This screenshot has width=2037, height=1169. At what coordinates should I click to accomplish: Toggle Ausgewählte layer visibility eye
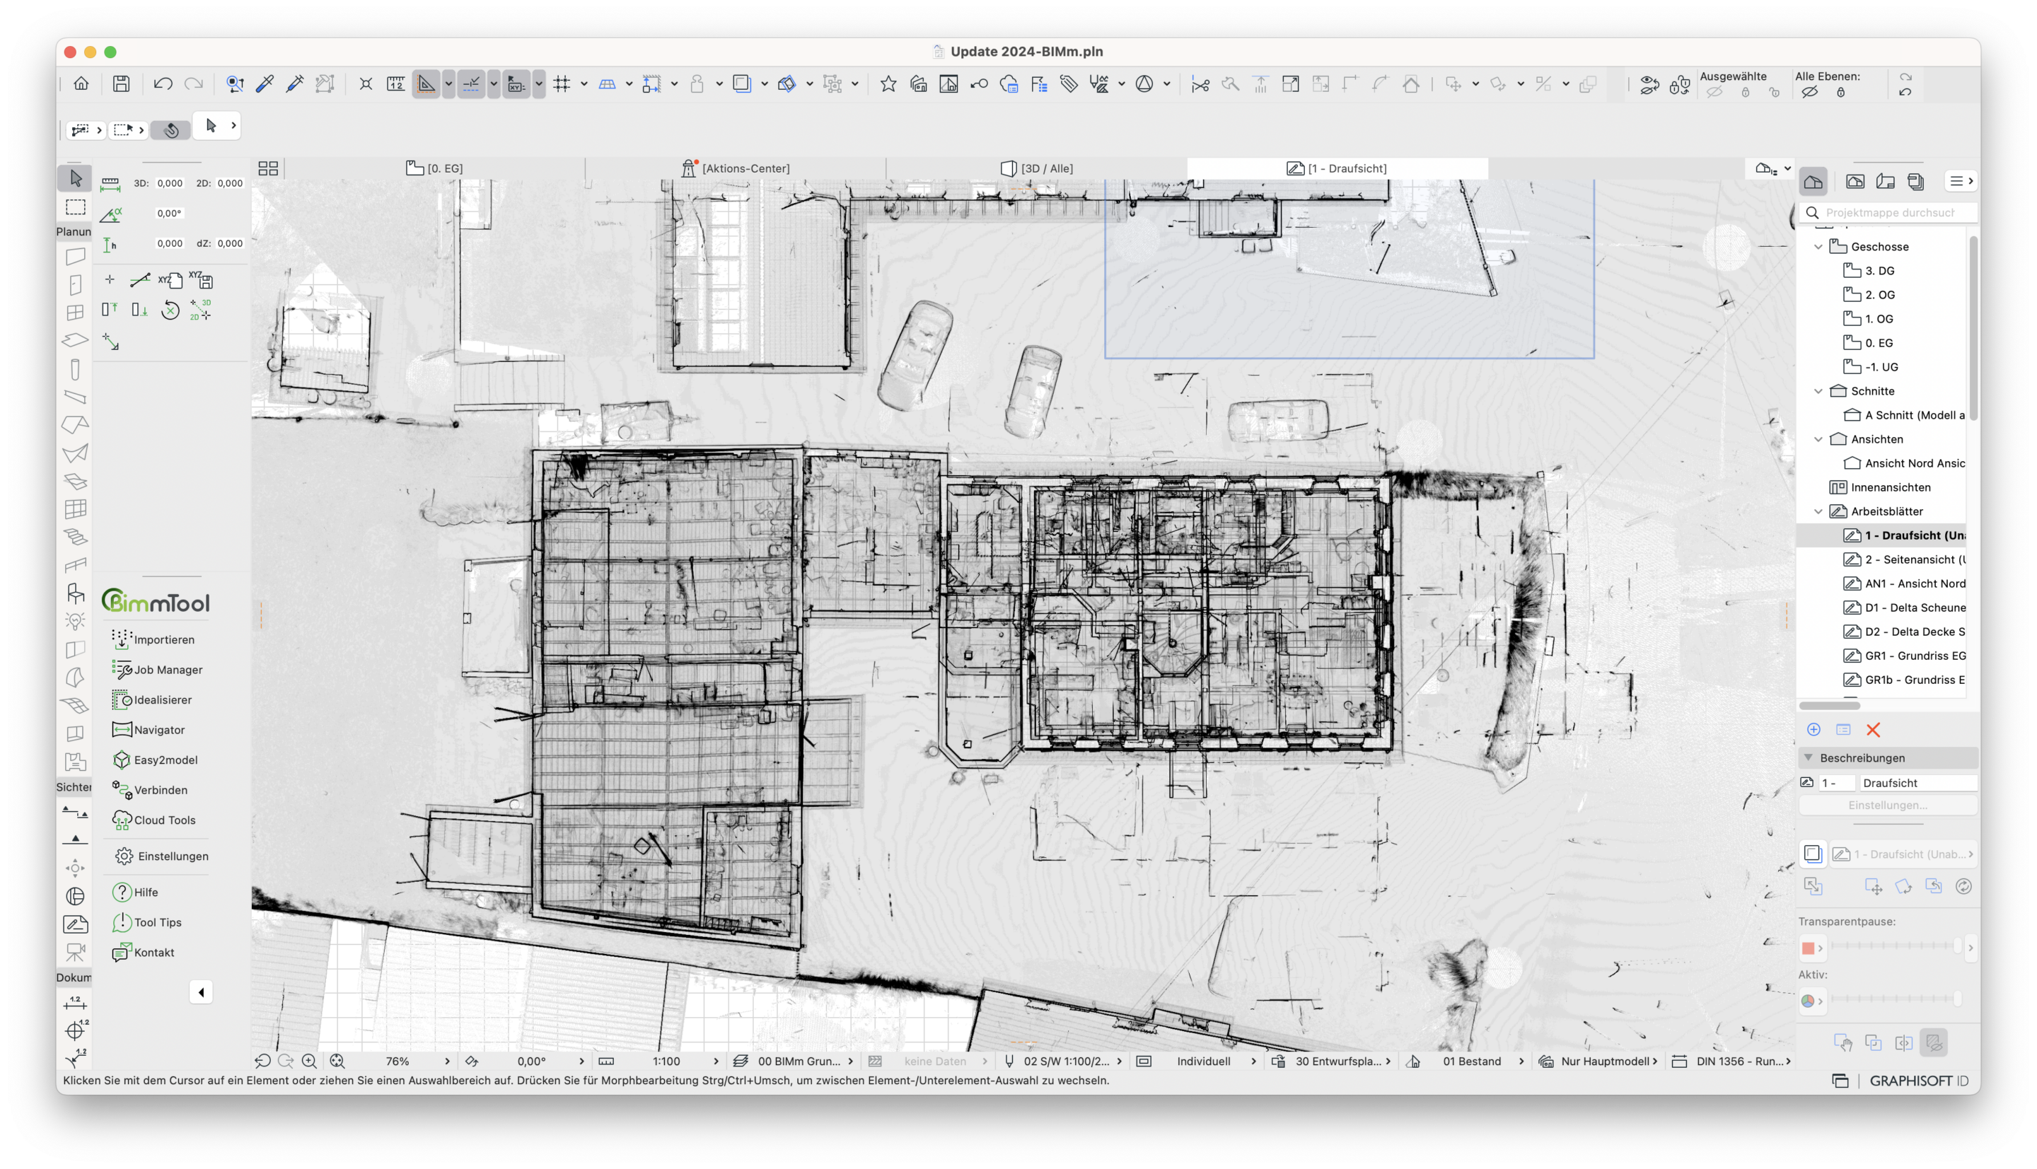pos(1714,93)
